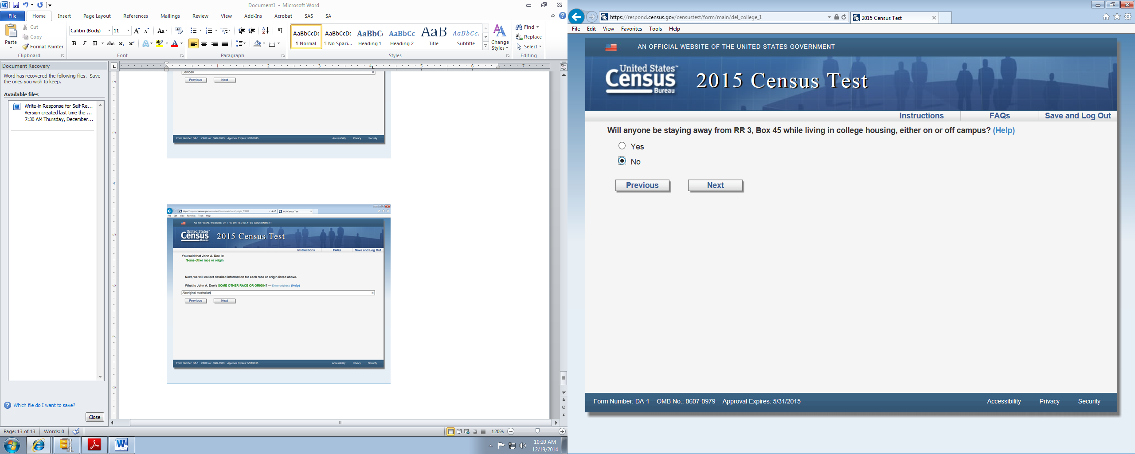The width and height of the screenshot is (1135, 454).
Task: Open Internet Explorer from the taskbar
Action: (x=39, y=445)
